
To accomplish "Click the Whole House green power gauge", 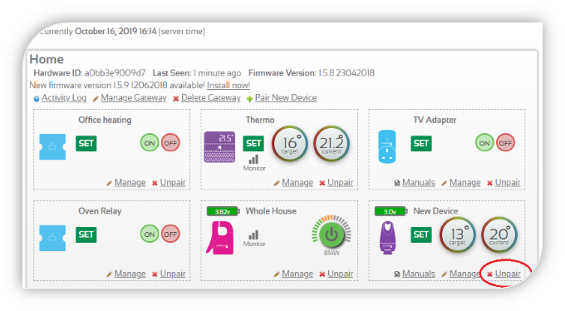I will (332, 234).
